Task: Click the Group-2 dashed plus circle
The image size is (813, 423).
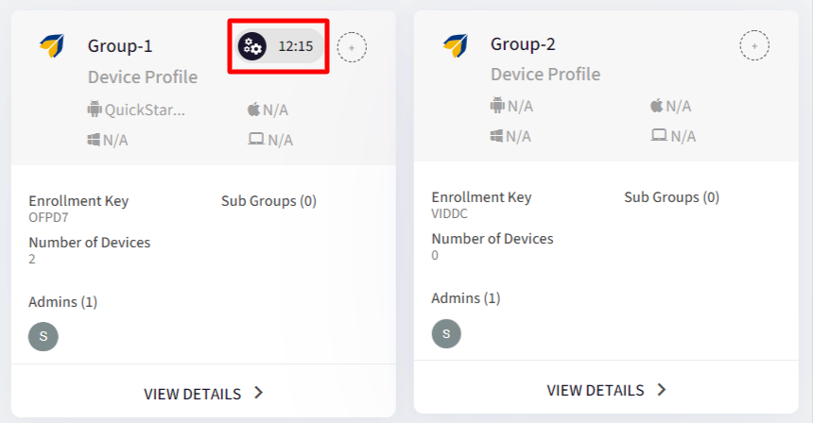Action: click(x=753, y=44)
